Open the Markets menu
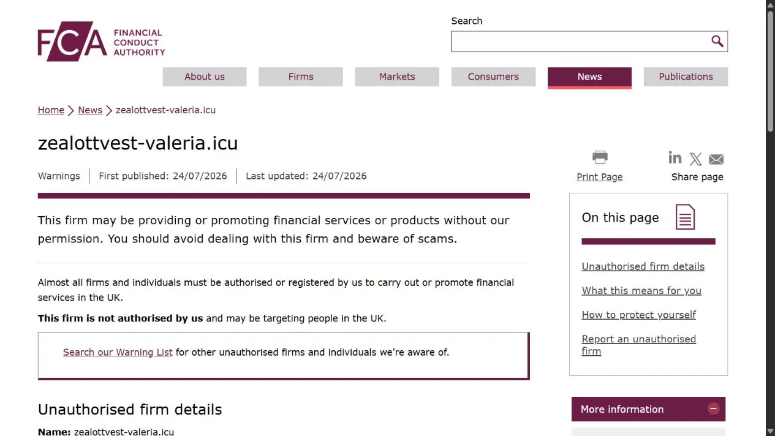775x436 pixels. coord(397,77)
